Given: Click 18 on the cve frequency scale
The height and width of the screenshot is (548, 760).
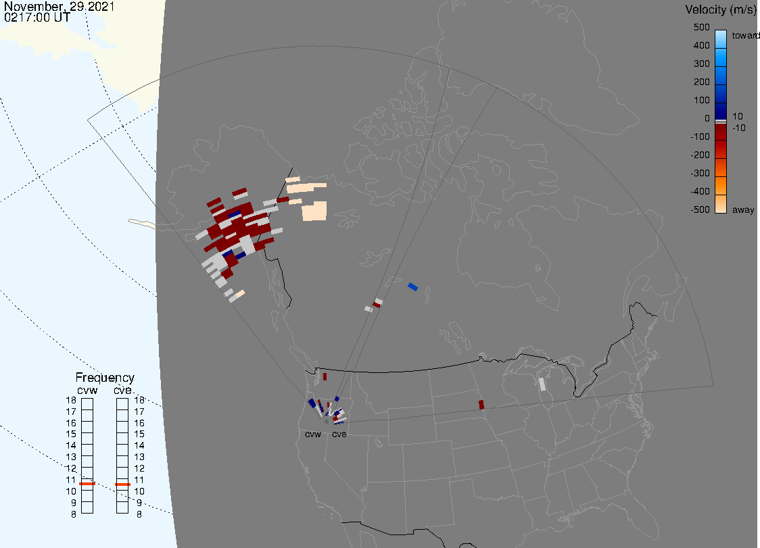Looking at the screenshot, I should 139,400.
